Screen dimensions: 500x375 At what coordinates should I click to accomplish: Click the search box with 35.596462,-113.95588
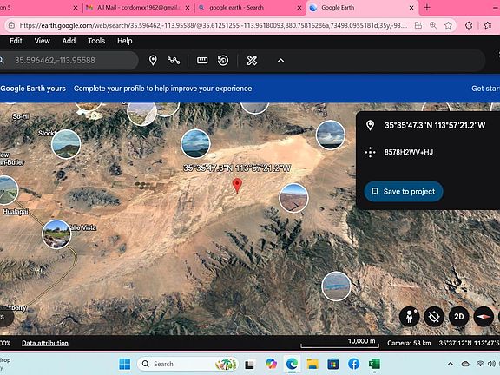69,60
